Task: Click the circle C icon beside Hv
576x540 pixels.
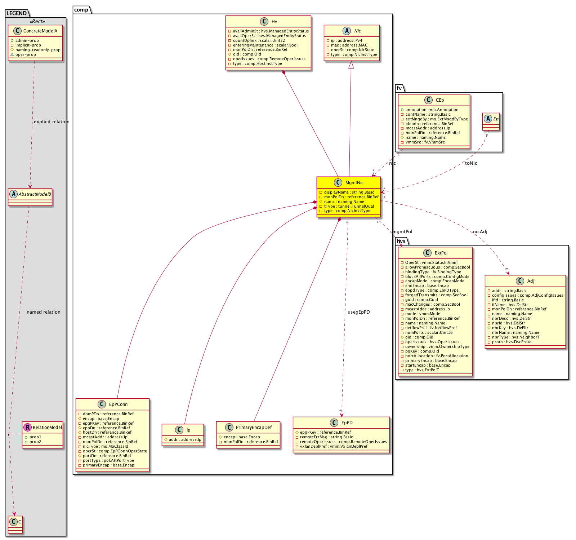Action: point(264,21)
